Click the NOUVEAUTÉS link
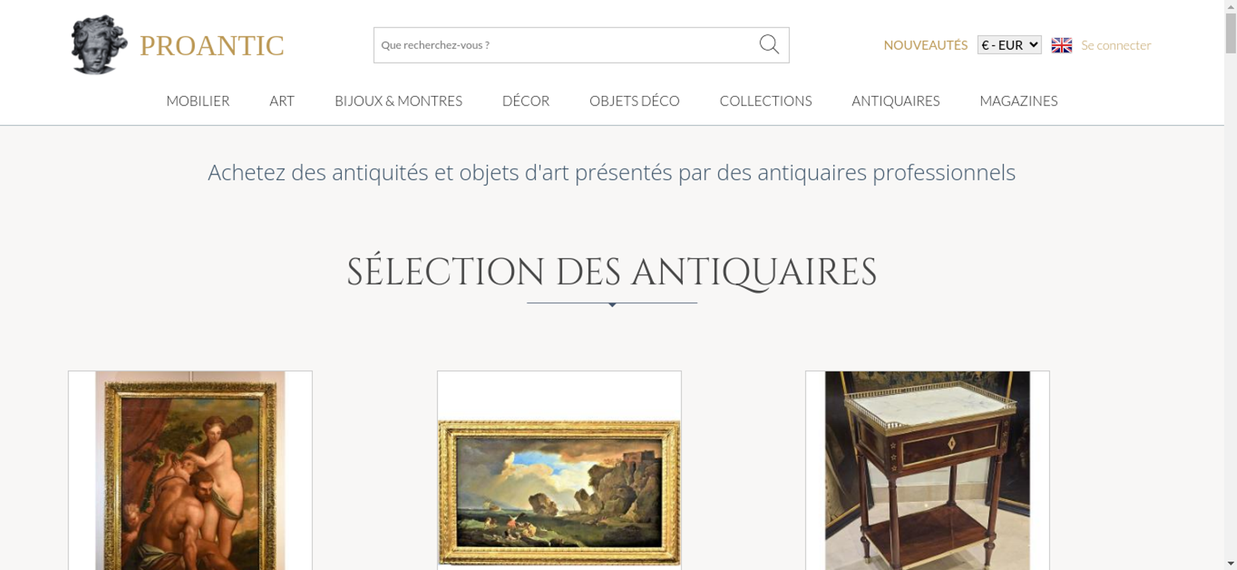Viewport: 1237px width, 570px height. tap(925, 45)
